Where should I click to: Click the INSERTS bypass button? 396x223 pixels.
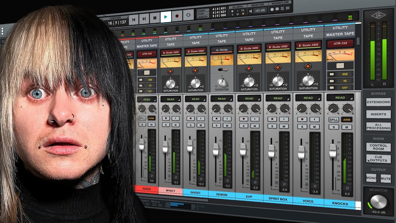click(x=378, y=114)
